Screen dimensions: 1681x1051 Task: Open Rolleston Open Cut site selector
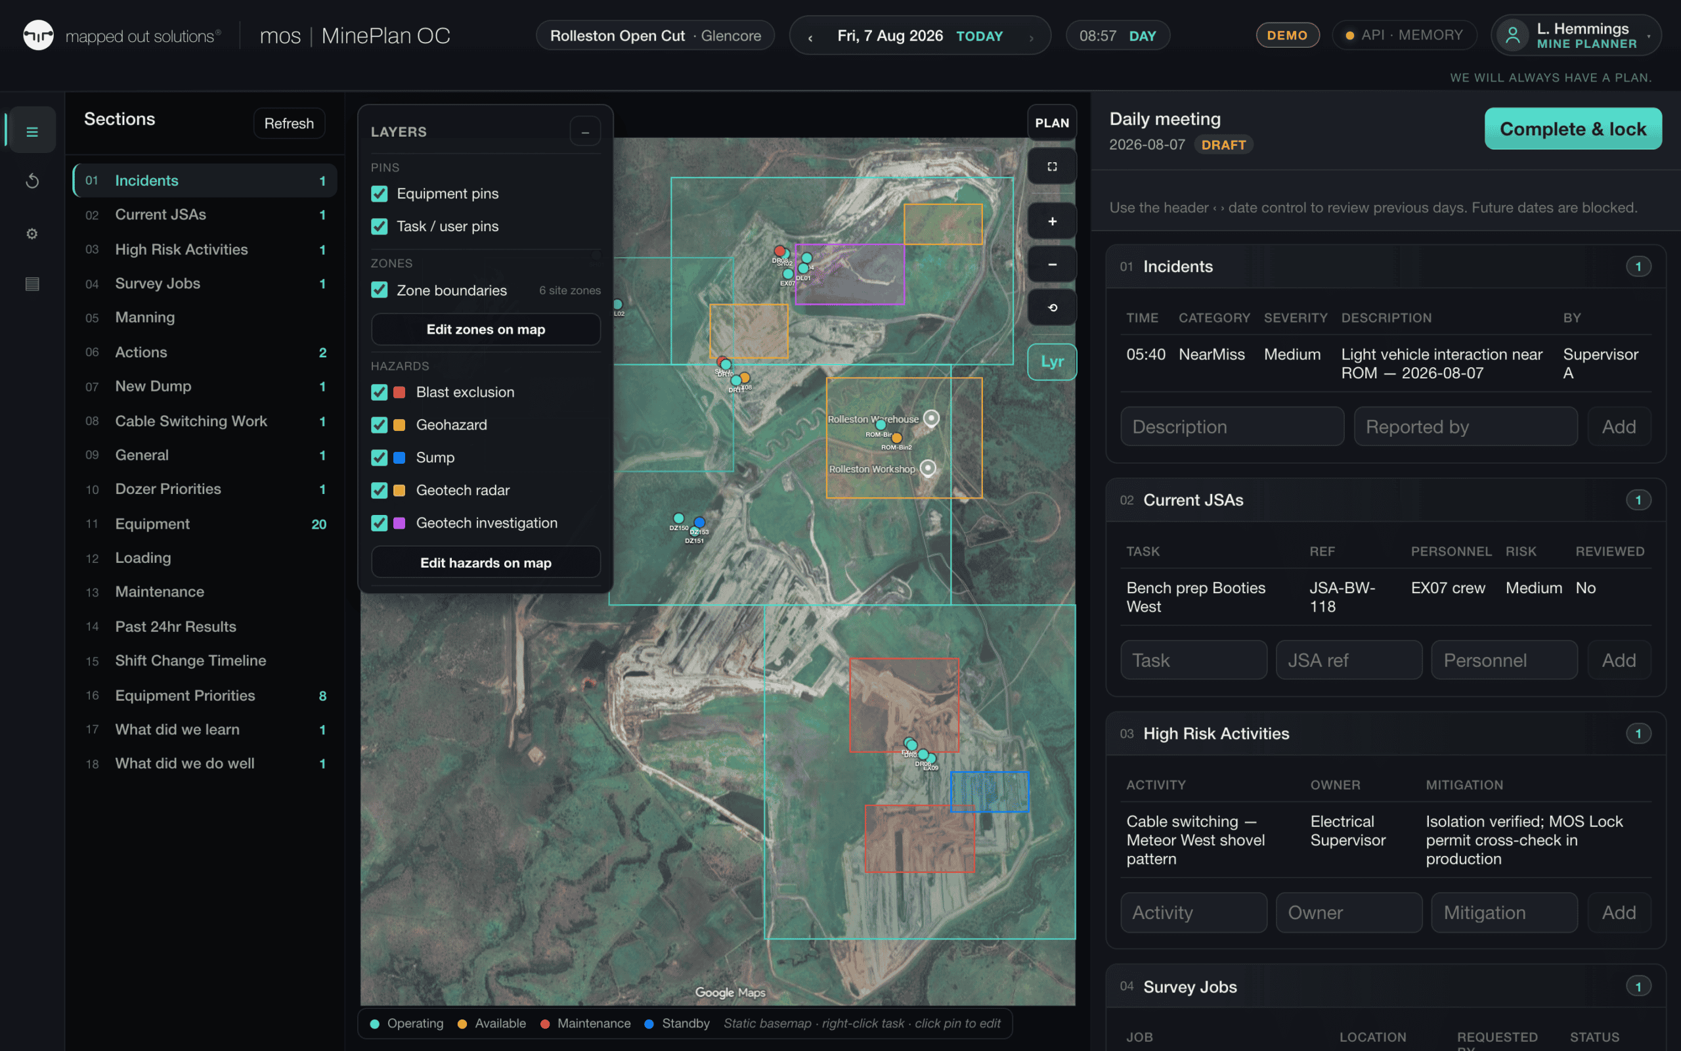[655, 35]
